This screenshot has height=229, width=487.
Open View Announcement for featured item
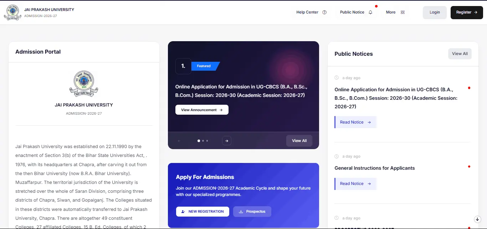tap(202, 110)
